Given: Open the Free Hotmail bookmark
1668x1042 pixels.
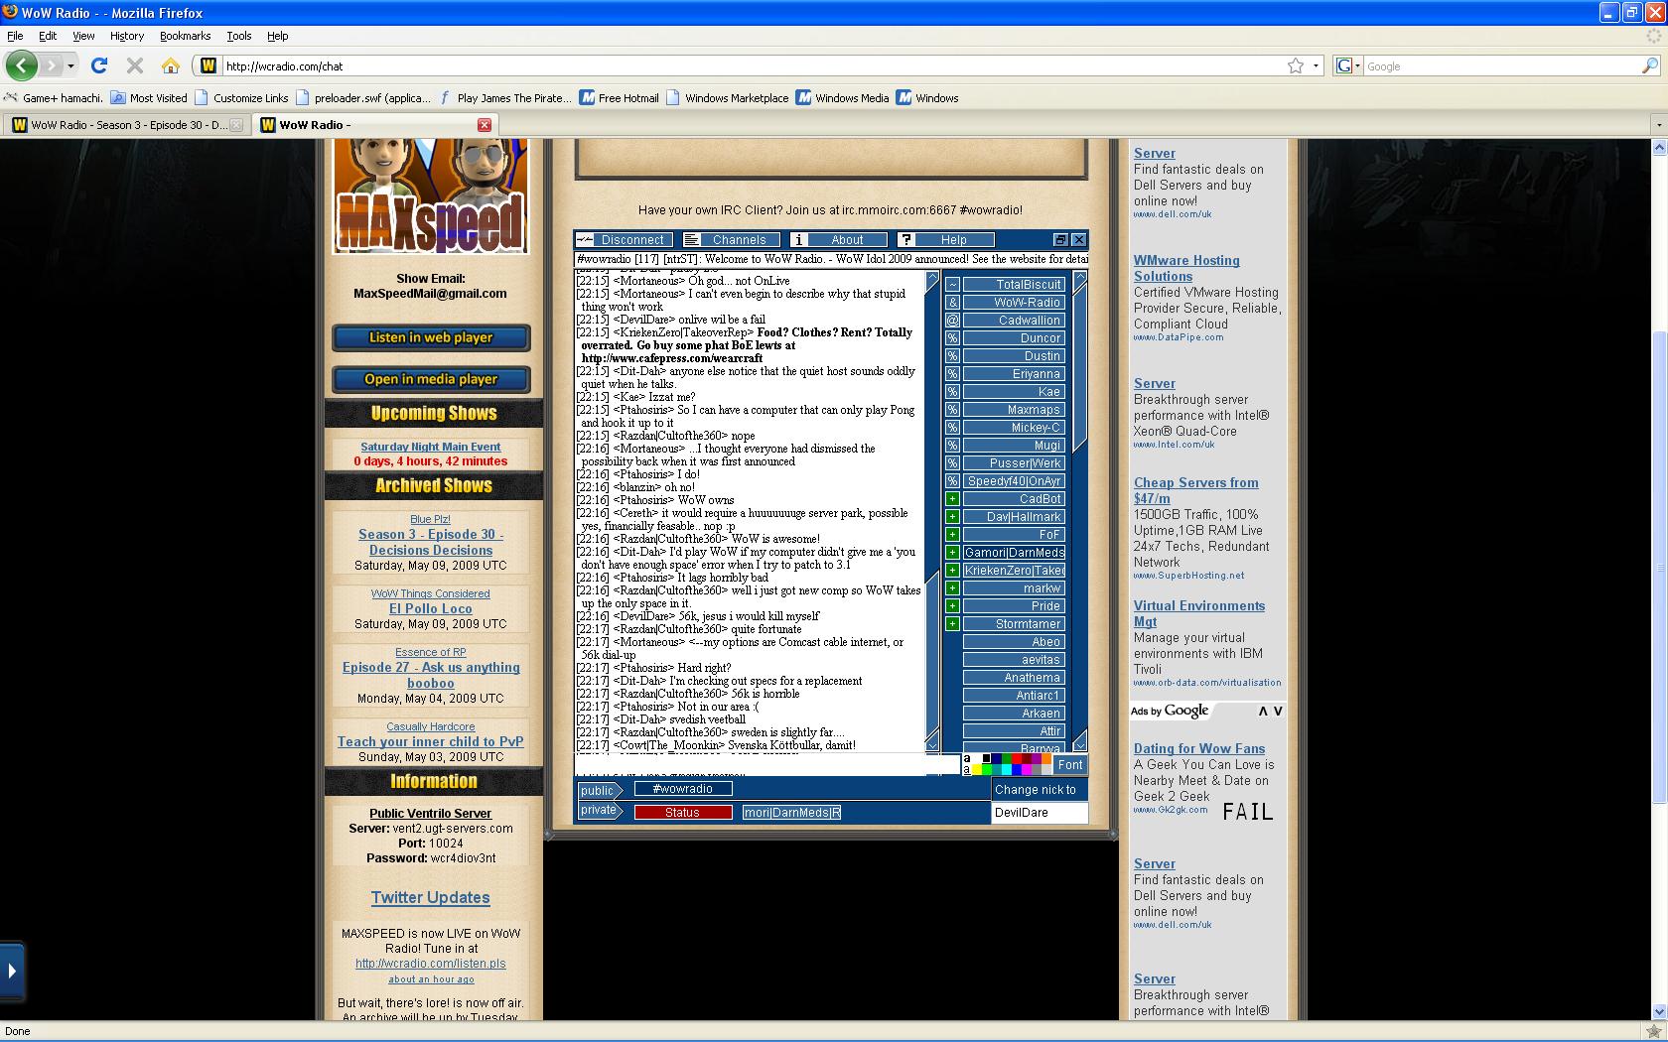Looking at the screenshot, I should 620,97.
